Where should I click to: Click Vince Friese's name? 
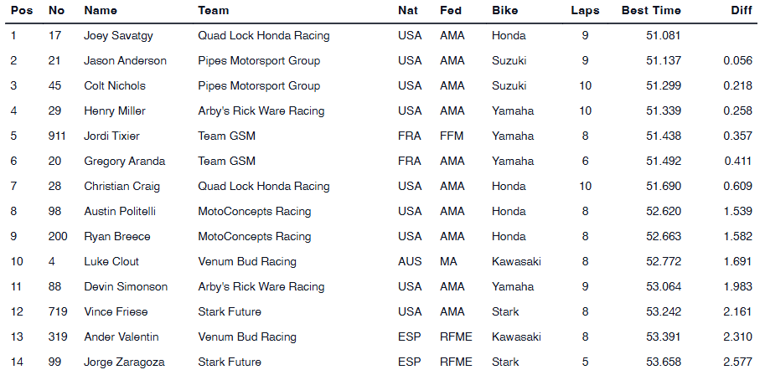(x=116, y=312)
